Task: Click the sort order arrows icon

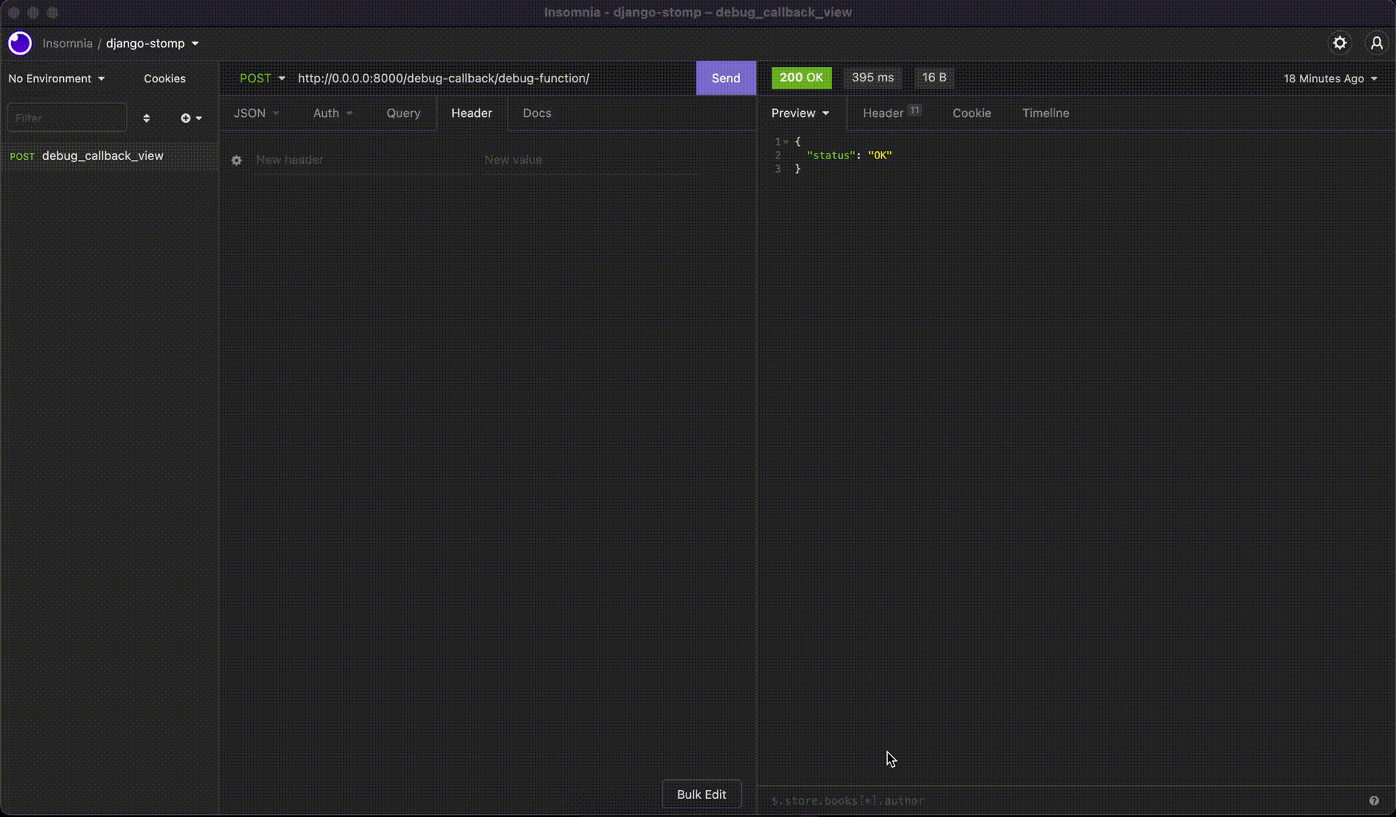Action: 146,118
